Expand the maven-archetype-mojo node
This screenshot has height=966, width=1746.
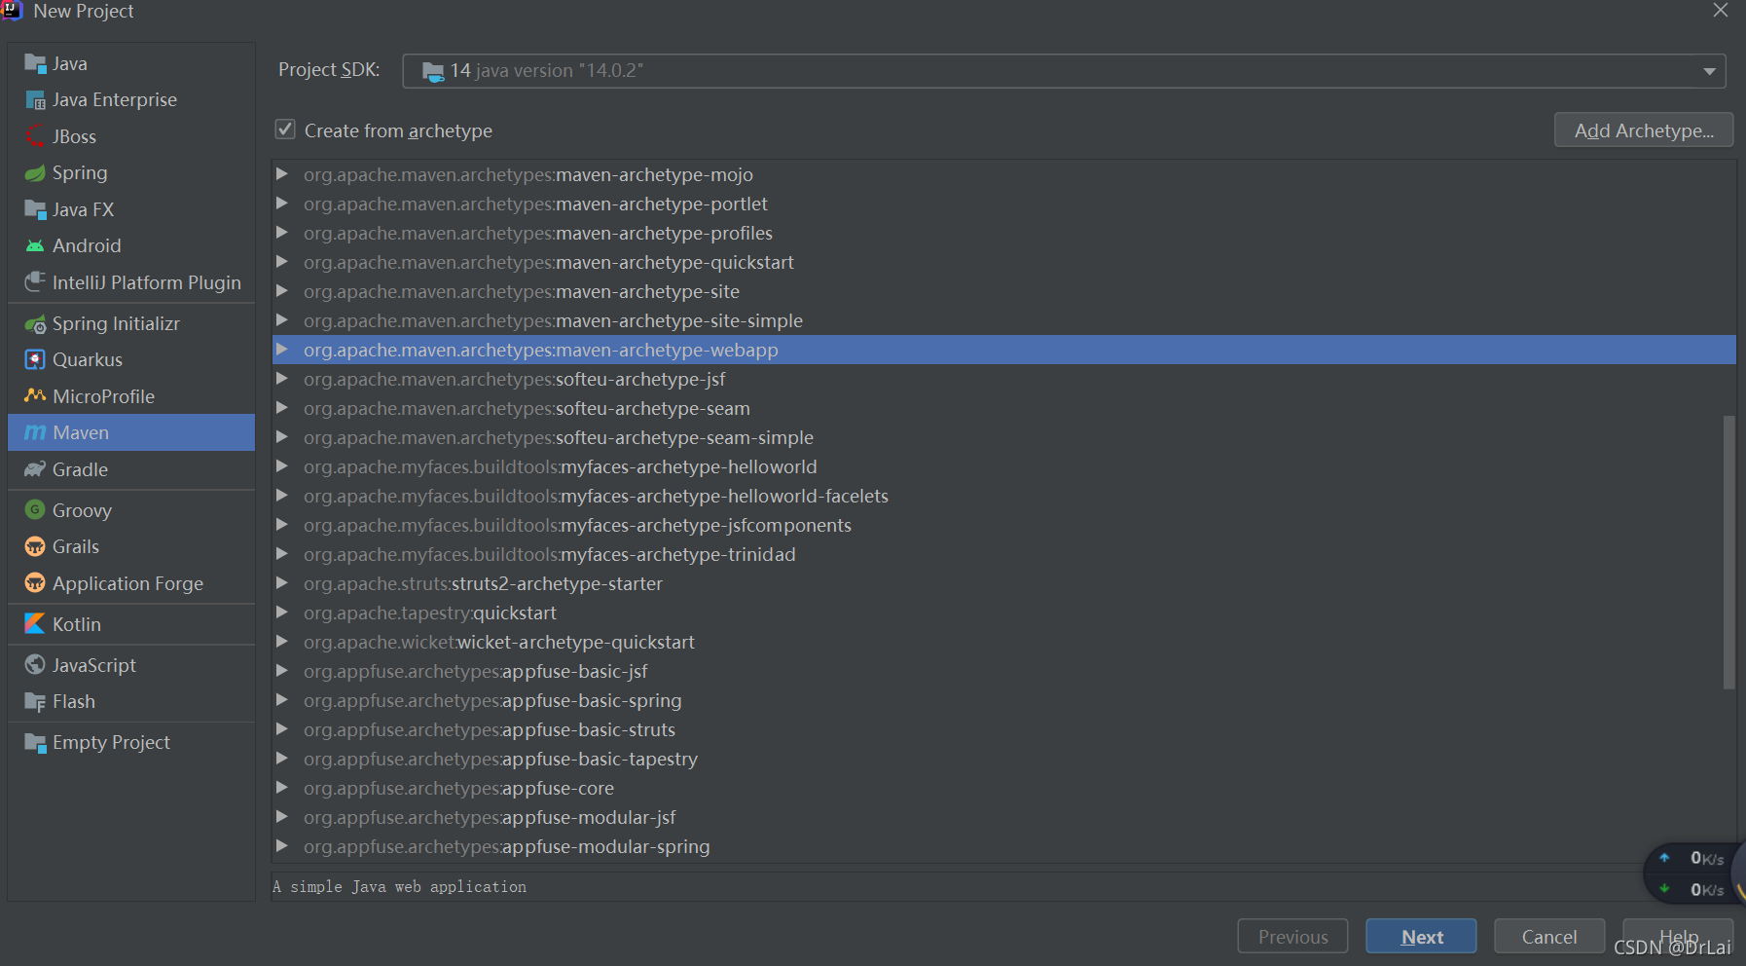click(282, 174)
